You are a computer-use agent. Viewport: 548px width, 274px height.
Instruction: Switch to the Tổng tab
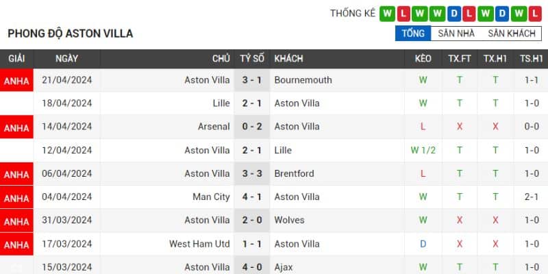point(413,34)
